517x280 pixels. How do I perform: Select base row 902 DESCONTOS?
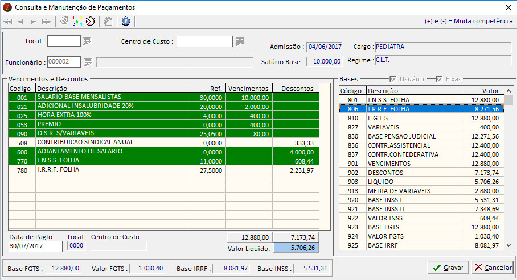coord(421,173)
